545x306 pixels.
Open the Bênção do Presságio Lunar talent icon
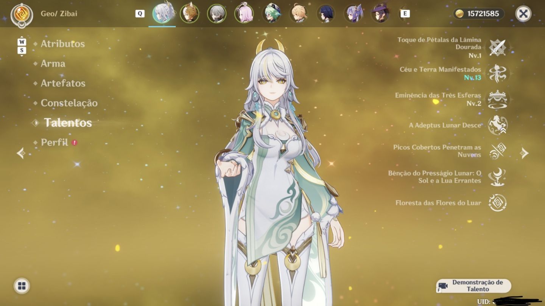497,177
